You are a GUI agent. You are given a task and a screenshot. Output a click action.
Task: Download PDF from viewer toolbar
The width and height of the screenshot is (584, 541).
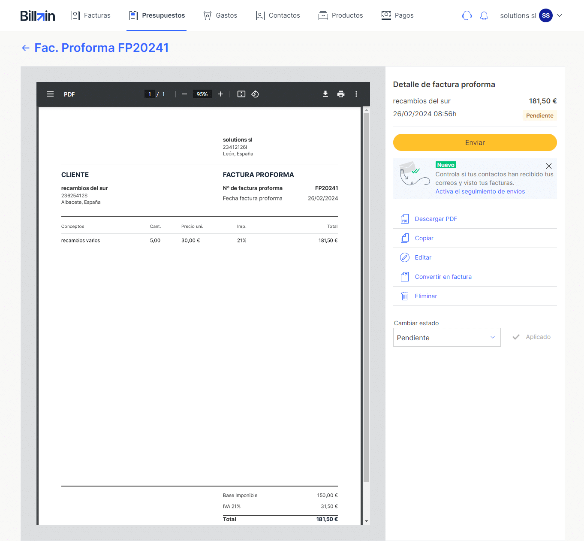[x=325, y=94]
